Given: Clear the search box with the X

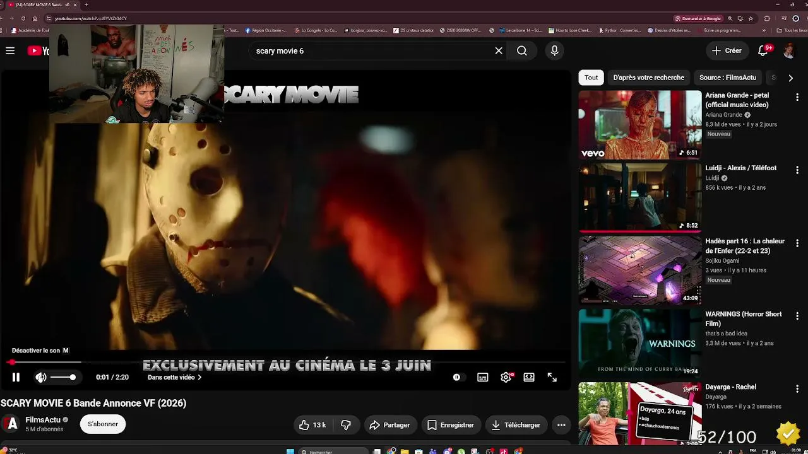Looking at the screenshot, I should [499, 50].
